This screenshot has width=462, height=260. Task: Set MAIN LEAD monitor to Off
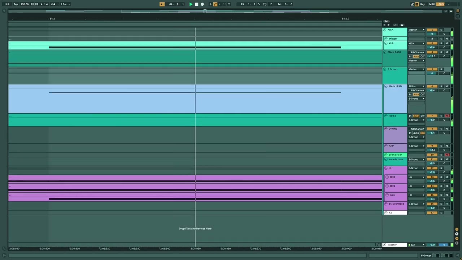pyautogui.click(x=422, y=95)
